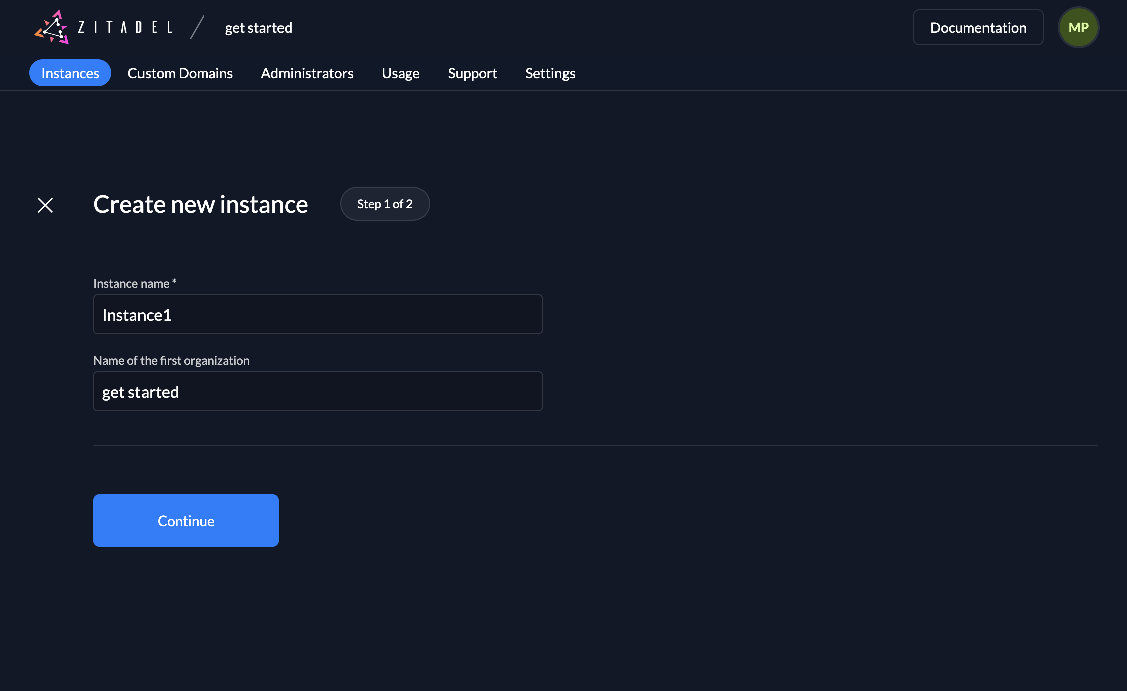Click the ZITADEL triangular logo icon

(x=51, y=28)
